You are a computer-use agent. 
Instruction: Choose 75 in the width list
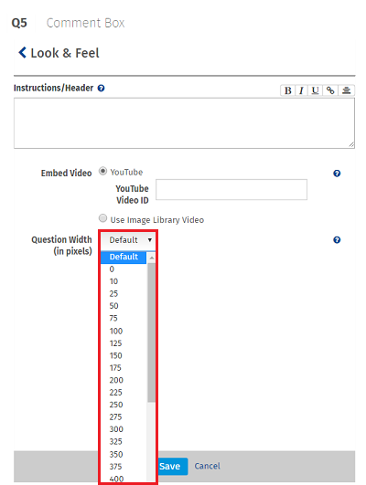point(124,318)
